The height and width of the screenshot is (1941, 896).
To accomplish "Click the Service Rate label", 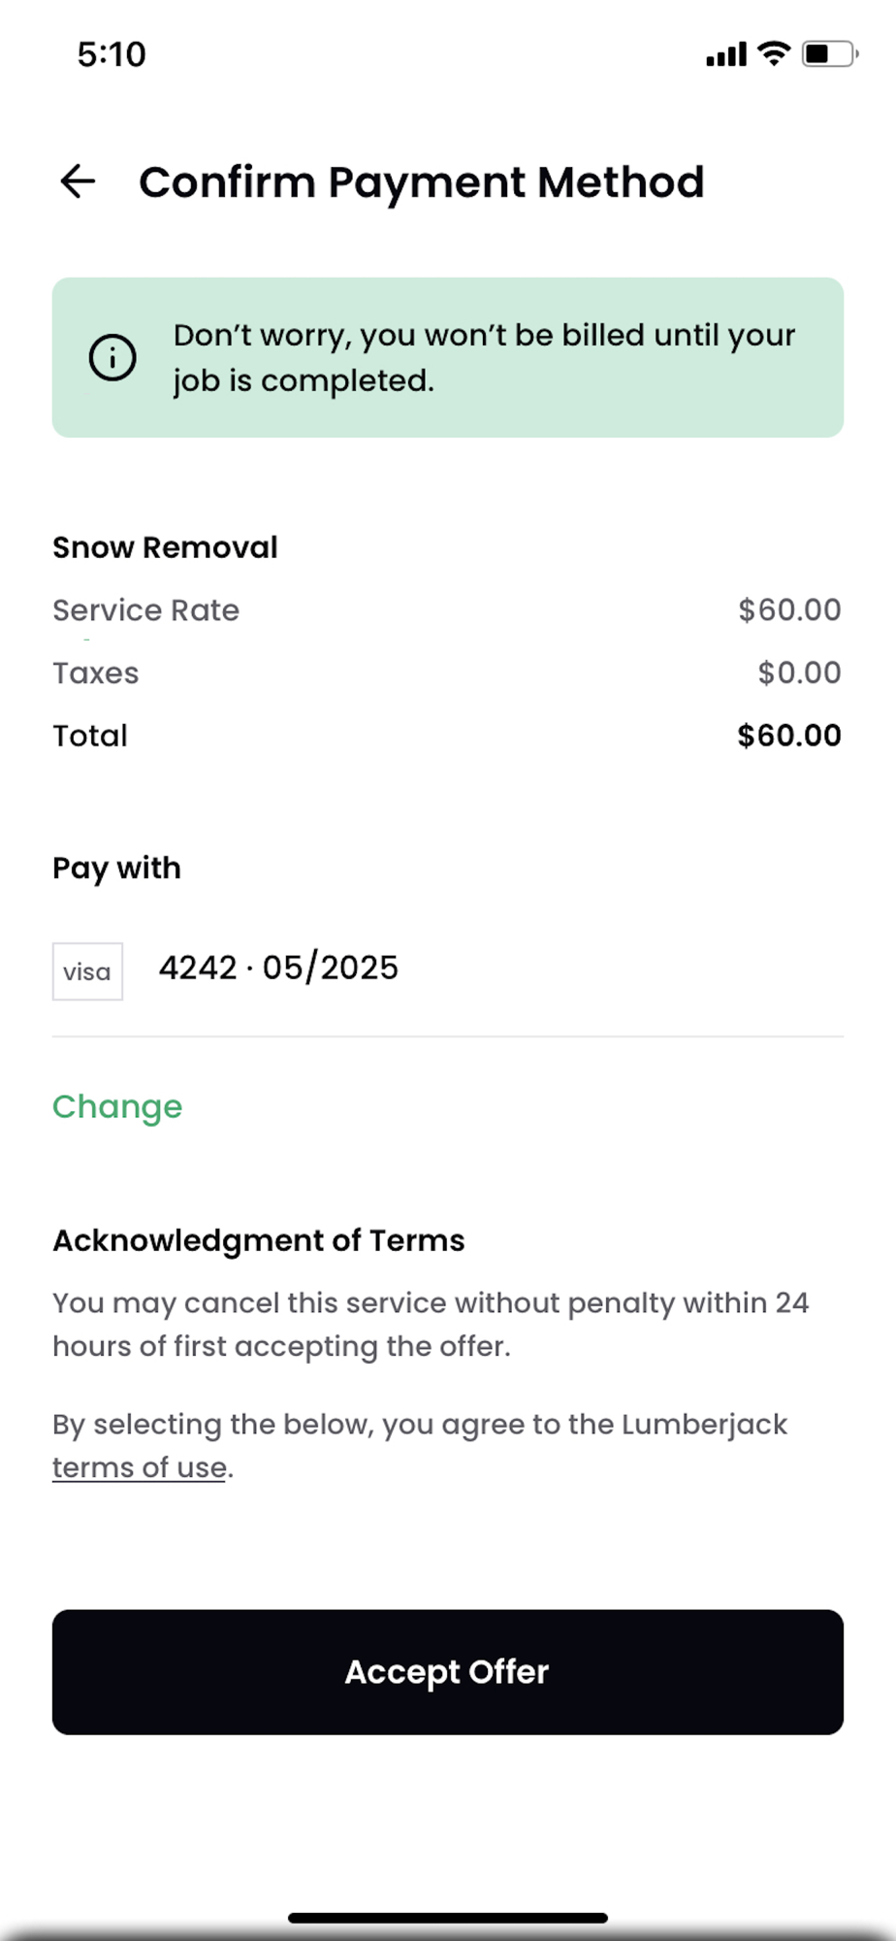I will (145, 610).
